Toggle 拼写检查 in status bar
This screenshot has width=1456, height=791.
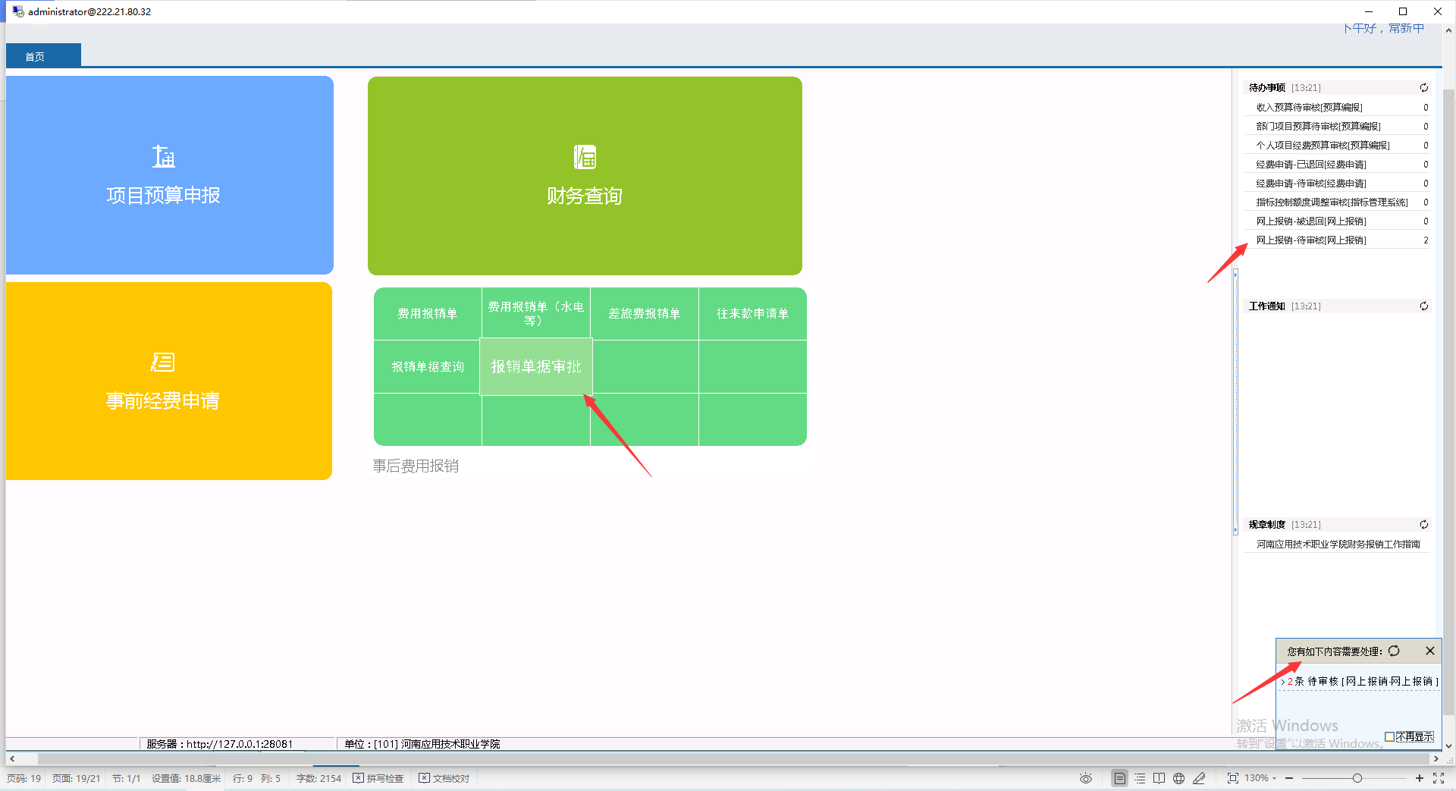(378, 778)
